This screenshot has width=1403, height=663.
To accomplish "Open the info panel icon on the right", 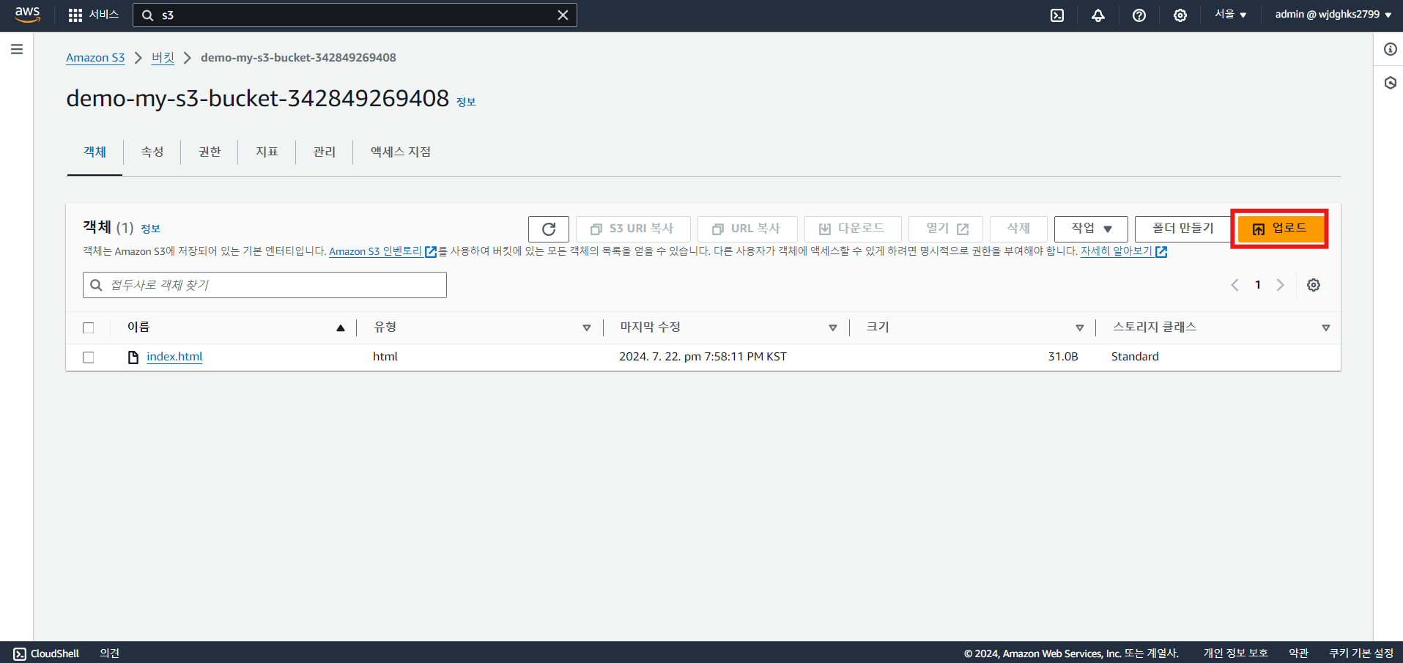I will coord(1390,49).
